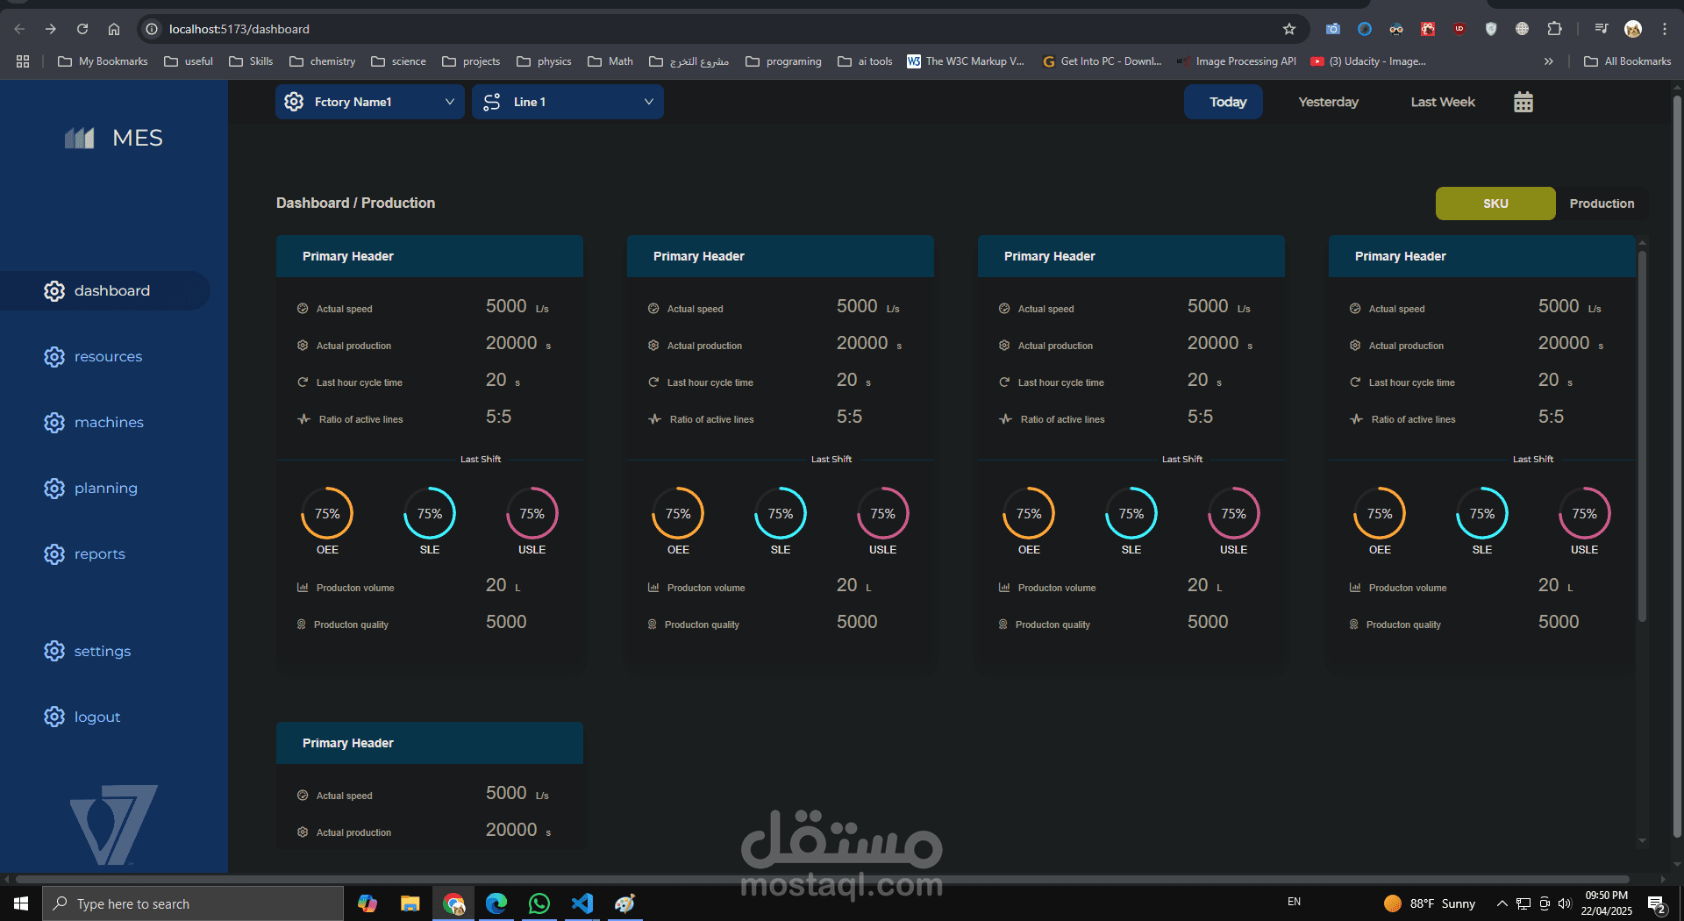Open the Math bookmarks folder
The image size is (1684, 921).
tap(610, 61)
